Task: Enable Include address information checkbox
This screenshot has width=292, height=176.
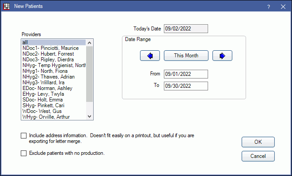Action: click(24, 135)
